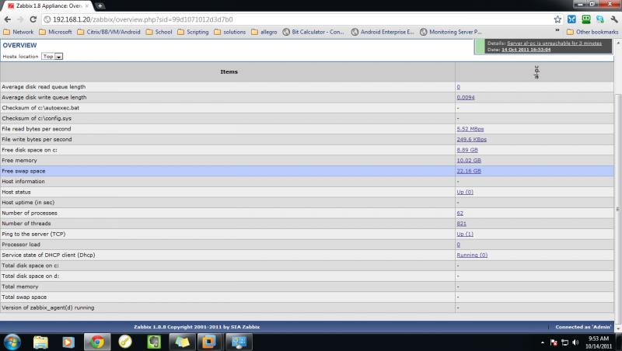The width and height of the screenshot is (622, 351).
Task: Select the Version of zabbix_agent(d) running text
Action: click(x=48, y=308)
